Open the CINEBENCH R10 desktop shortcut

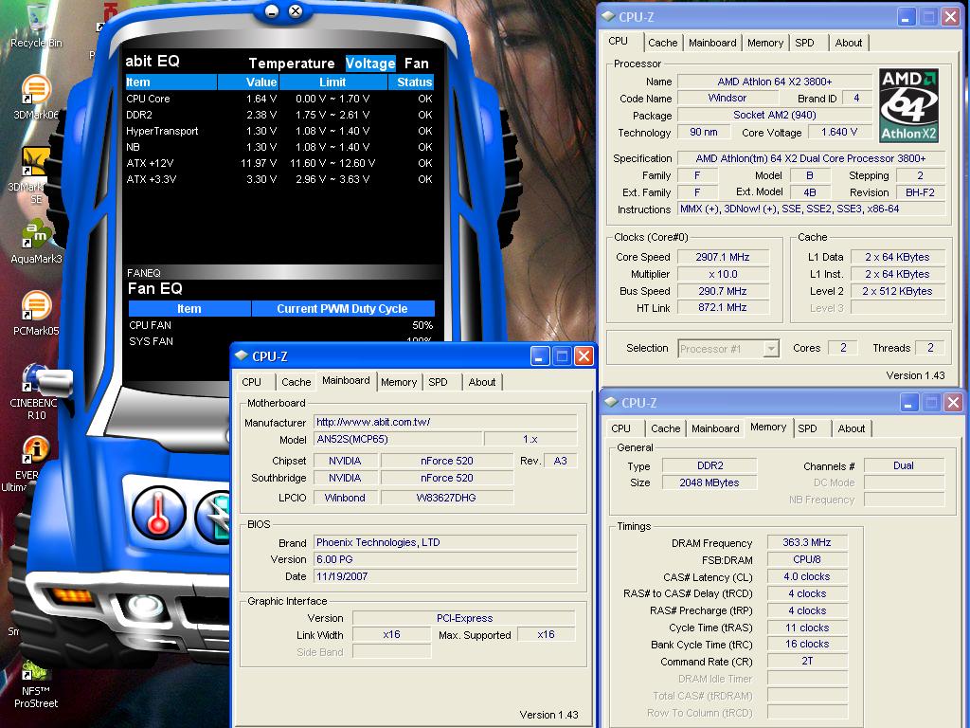click(x=36, y=391)
